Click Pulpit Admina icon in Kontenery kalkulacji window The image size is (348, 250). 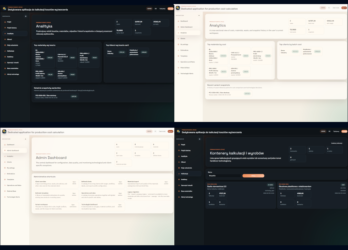click(x=179, y=150)
